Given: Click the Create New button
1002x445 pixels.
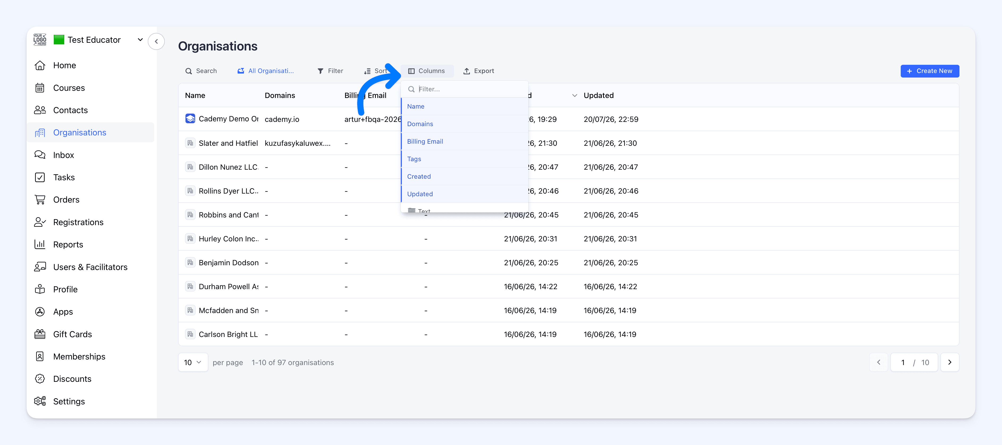Looking at the screenshot, I should tap(930, 71).
